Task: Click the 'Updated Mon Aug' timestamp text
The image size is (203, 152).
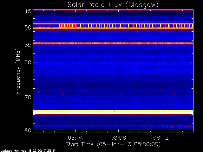Action: [x=13, y=151]
